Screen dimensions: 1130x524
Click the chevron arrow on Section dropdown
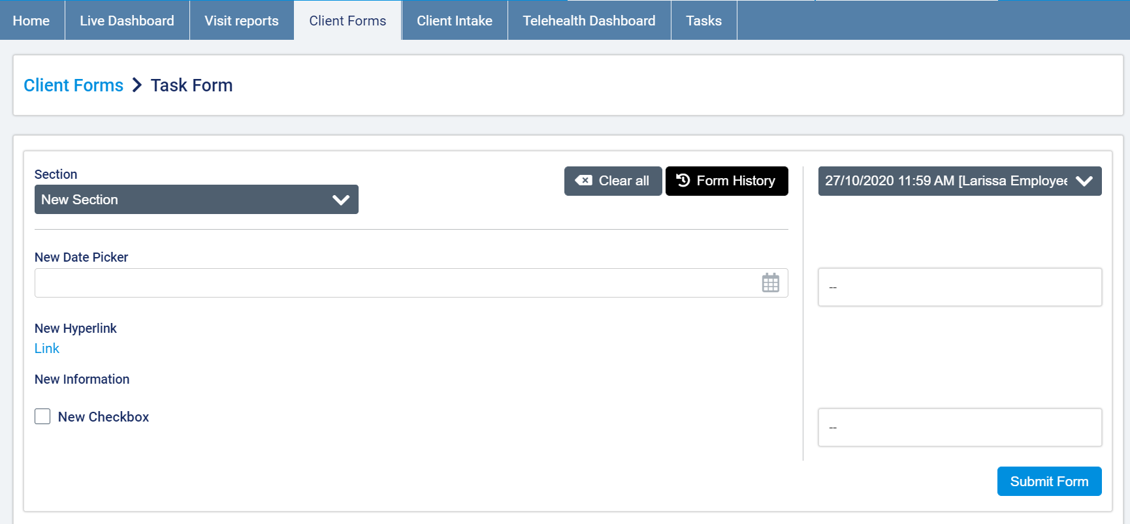click(x=341, y=200)
